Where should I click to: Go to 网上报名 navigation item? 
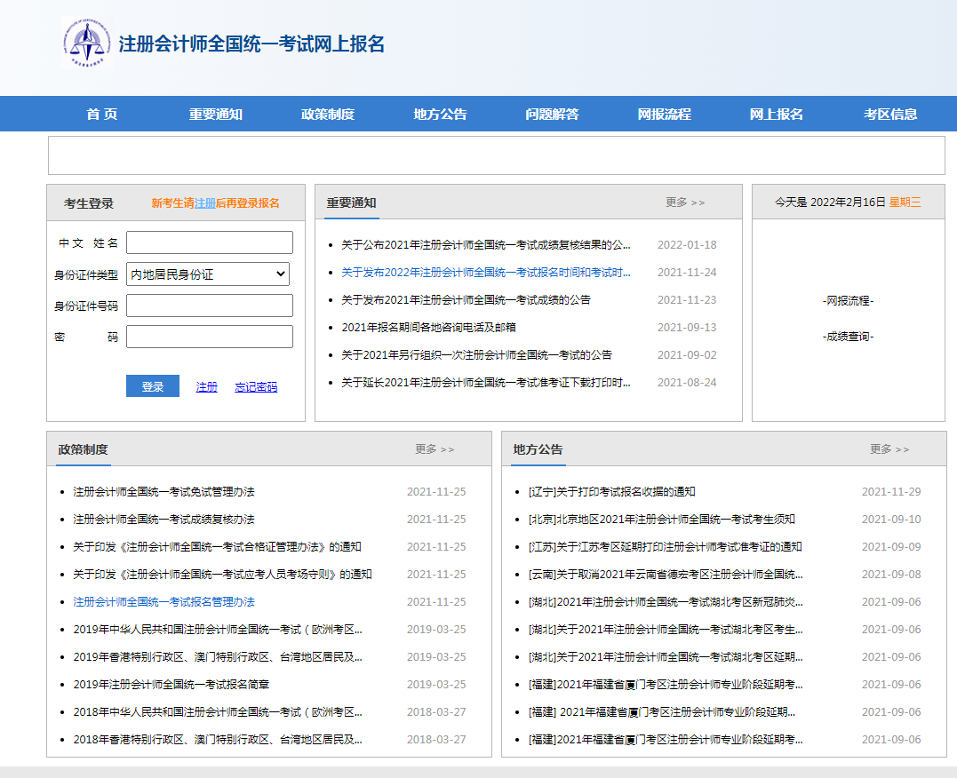tap(776, 114)
